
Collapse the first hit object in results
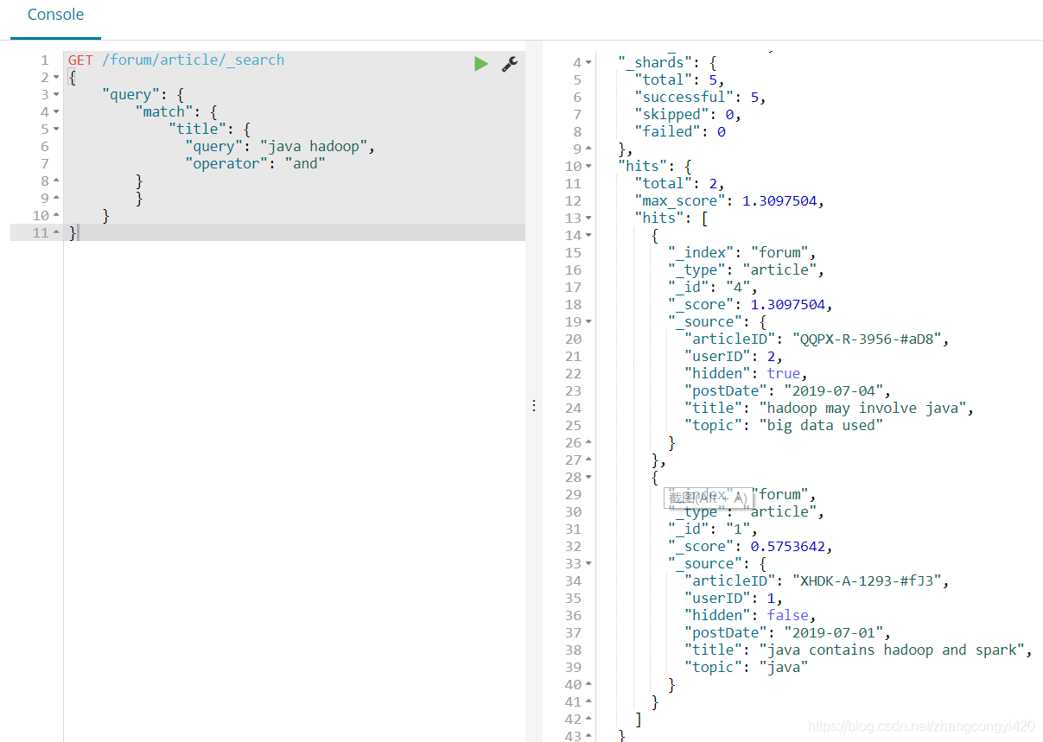[x=588, y=234]
